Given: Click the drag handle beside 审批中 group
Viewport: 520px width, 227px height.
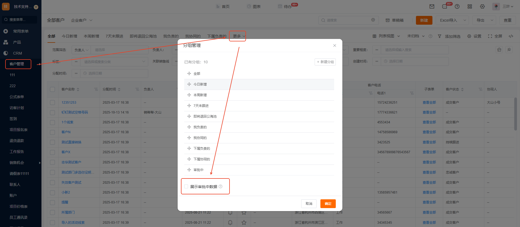Looking at the screenshot, I should (189, 170).
